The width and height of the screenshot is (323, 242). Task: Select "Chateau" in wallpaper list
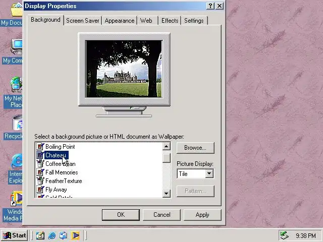[x=56, y=155]
